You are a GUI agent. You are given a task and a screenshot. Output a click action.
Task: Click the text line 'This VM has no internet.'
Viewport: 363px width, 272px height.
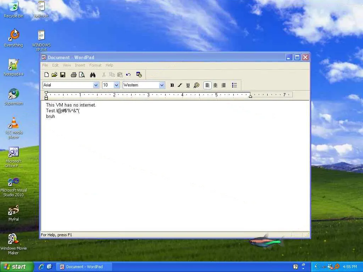pos(71,105)
